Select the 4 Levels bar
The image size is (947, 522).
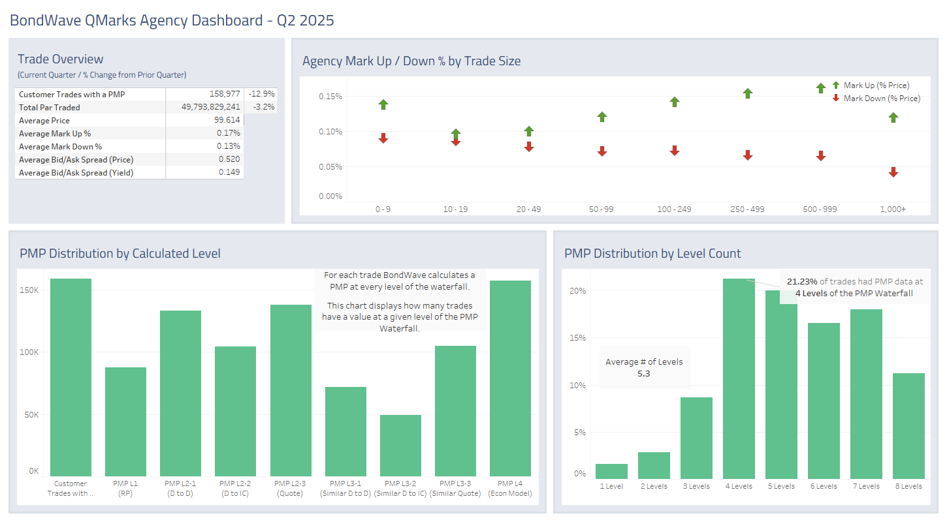[739, 378]
